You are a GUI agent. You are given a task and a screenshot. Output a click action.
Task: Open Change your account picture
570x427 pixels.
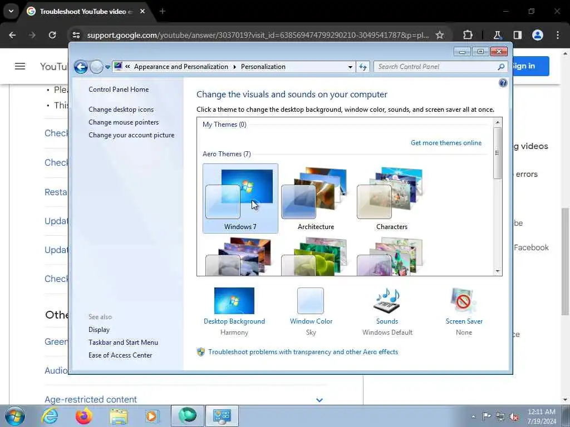click(131, 135)
